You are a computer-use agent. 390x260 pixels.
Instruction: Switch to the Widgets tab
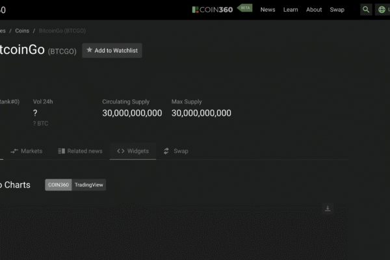(x=133, y=151)
